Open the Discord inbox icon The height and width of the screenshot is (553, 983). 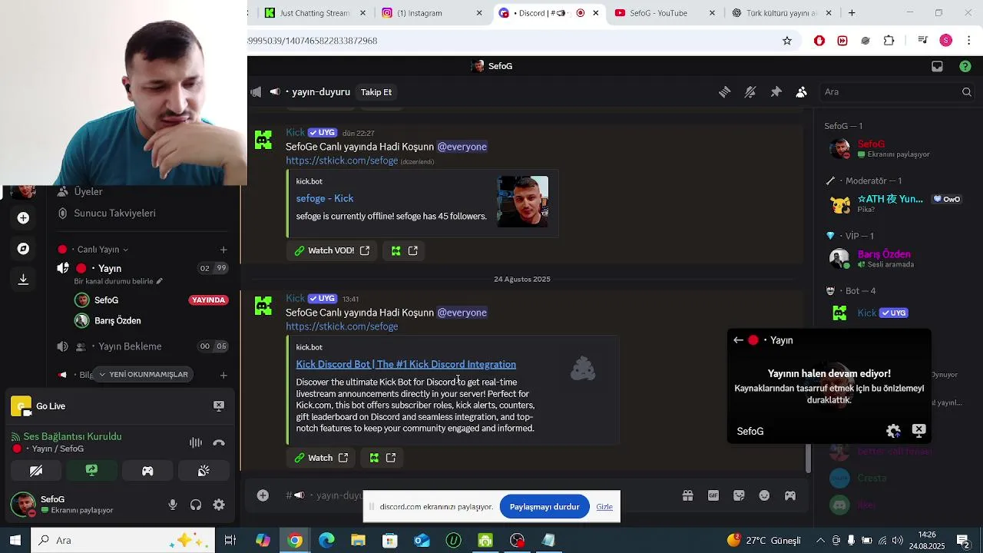click(937, 67)
